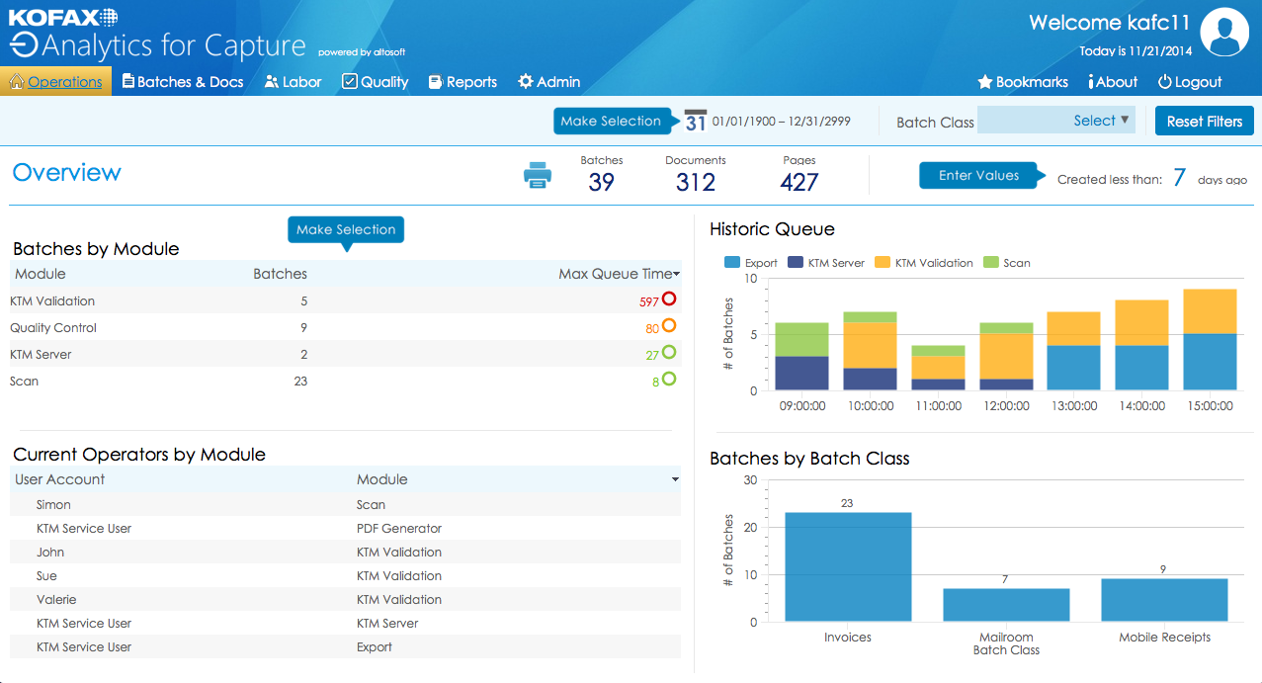Switch to the Labor tab
The height and width of the screenshot is (683, 1262).
pos(293,82)
